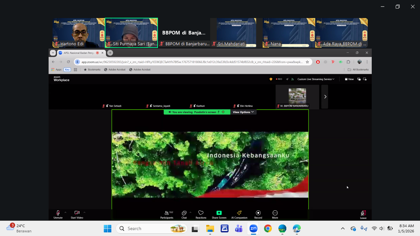Unmute the microphone
This screenshot has height=236, width=420.
click(58, 214)
